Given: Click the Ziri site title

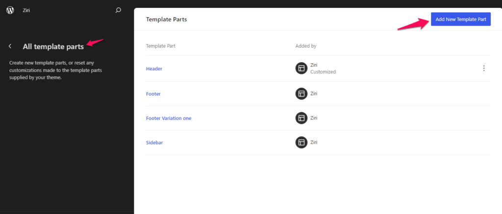Looking at the screenshot, I should tap(26, 10).
